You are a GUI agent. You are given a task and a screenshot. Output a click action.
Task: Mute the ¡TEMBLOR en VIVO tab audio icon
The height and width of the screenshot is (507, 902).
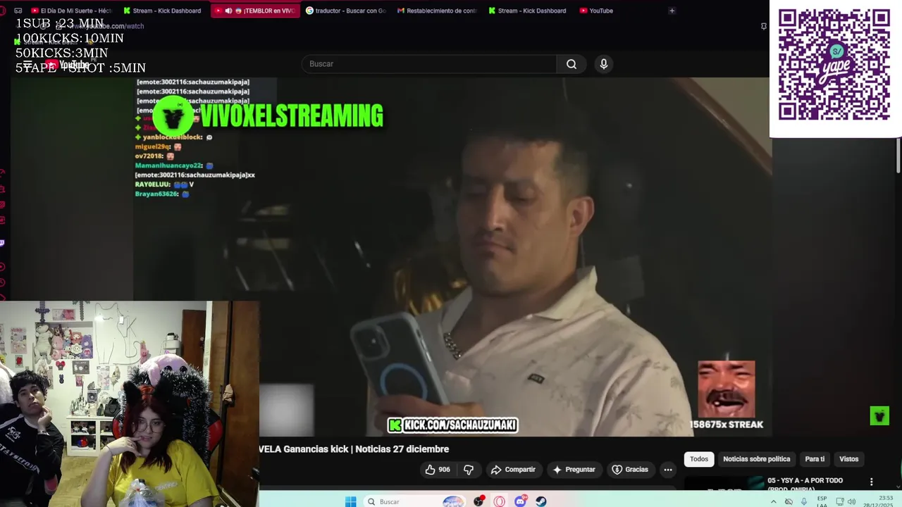click(x=228, y=11)
